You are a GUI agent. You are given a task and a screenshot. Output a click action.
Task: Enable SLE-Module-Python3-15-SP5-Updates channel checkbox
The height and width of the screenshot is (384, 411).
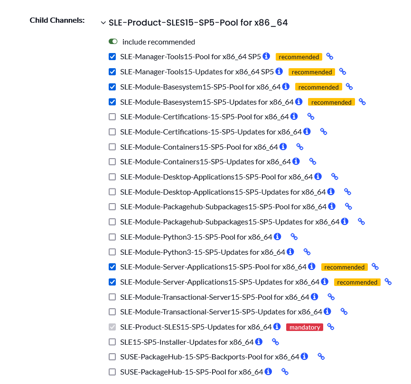point(112,252)
